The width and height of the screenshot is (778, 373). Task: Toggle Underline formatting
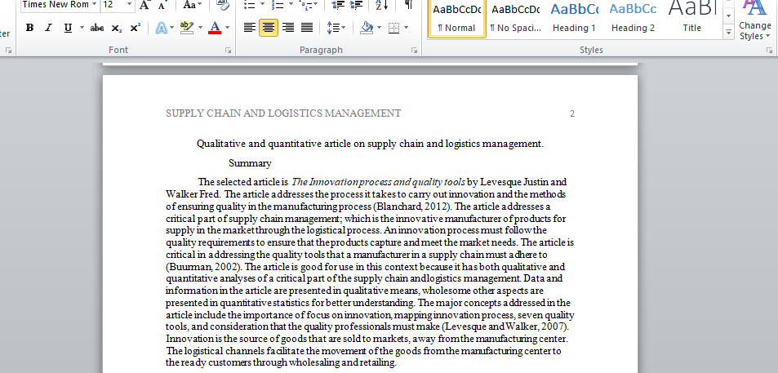click(x=68, y=29)
